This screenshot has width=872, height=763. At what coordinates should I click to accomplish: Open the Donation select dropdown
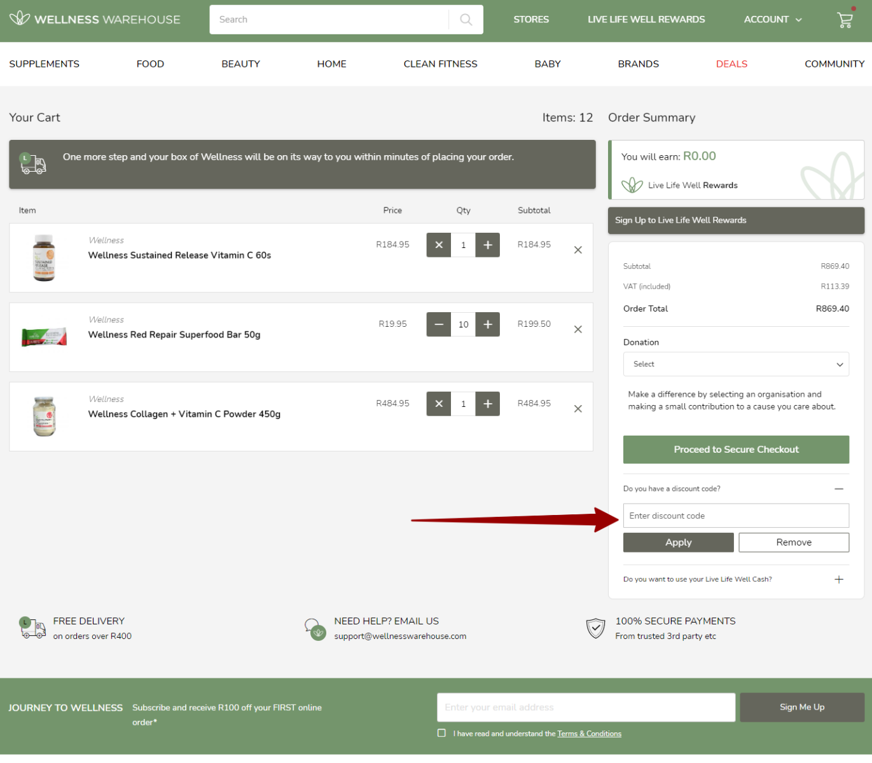click(736, 364)
